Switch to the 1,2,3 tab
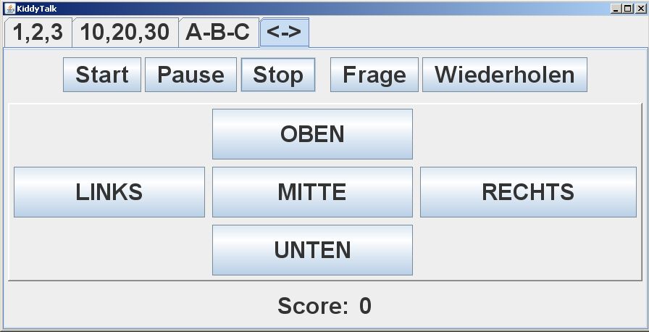This screenshot has height=332, width=649. tap(38, 33)
